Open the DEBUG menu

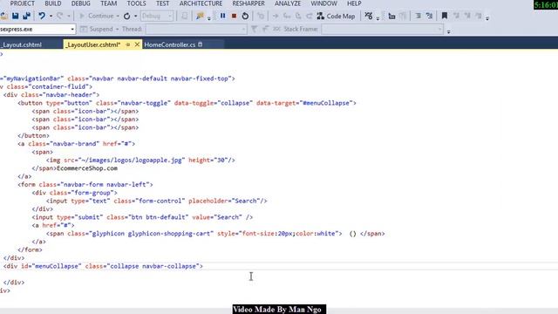(x=80, y=3)
